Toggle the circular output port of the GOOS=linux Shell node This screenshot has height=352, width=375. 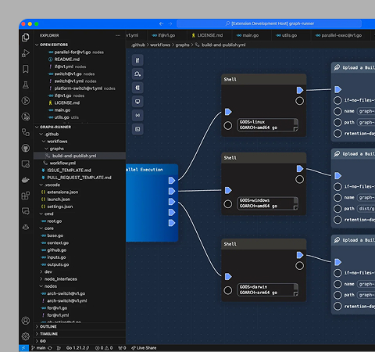click(299, 101)
